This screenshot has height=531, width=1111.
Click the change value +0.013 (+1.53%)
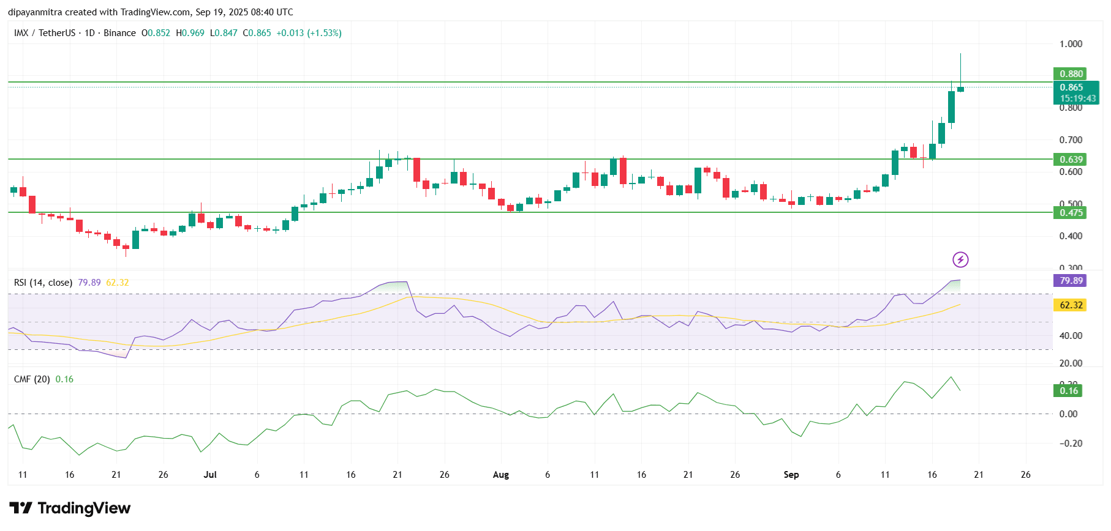pos(309,33)
